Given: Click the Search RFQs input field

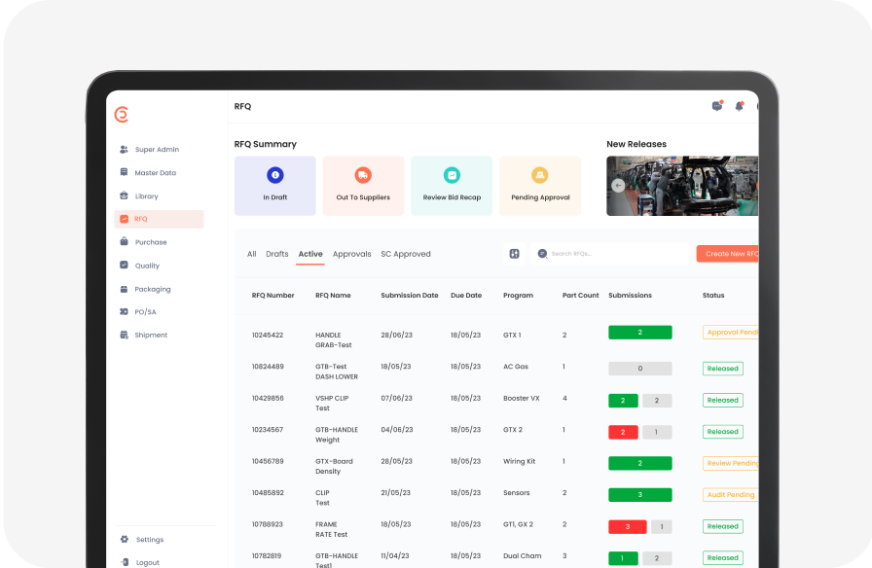Looking at the screenshot, I should point(613,254).
